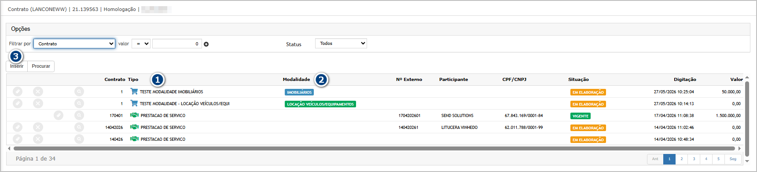Click the Inserir button

(17, 66)
